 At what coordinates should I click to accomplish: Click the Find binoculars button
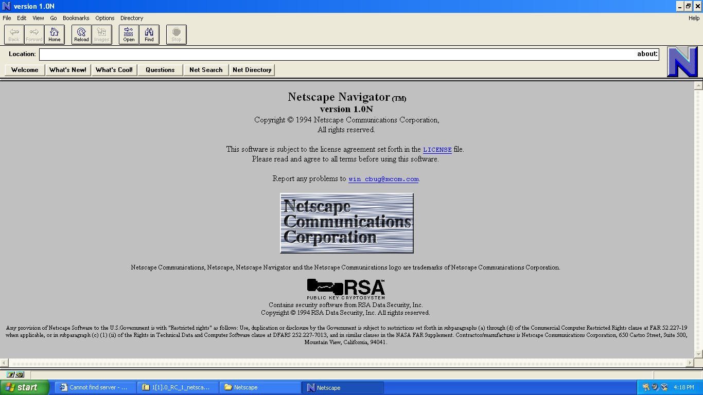click(x=149, y=34)
